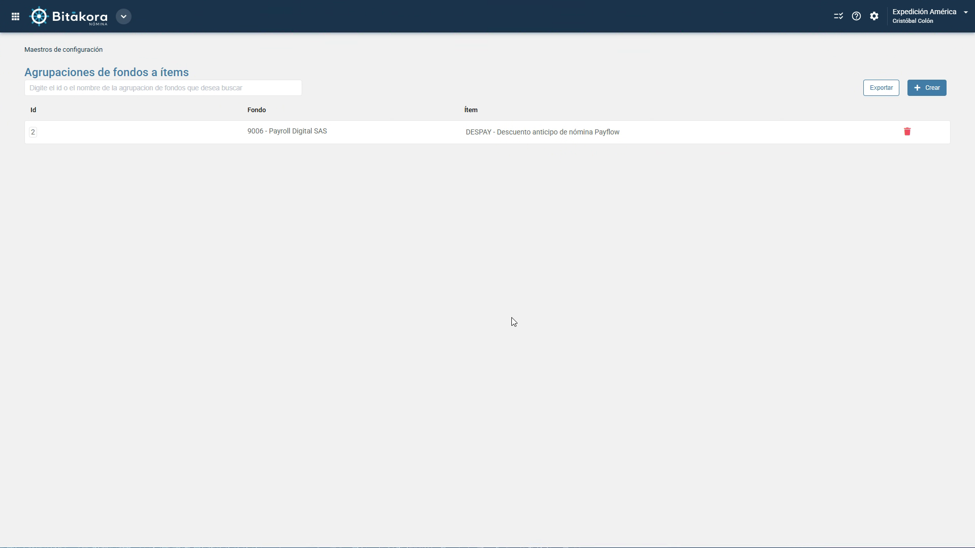The height and width of the screenshot is (548, 975).
Task: Open the apps grid launcher
Action: [x=15, y=16]
